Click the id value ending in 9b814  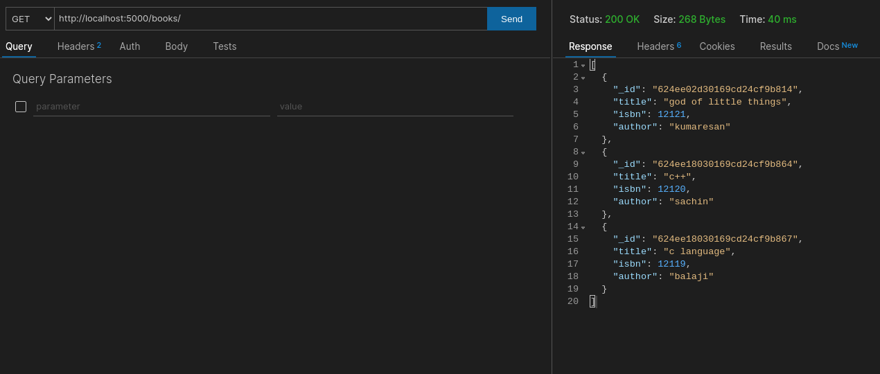tap(725, 89)
